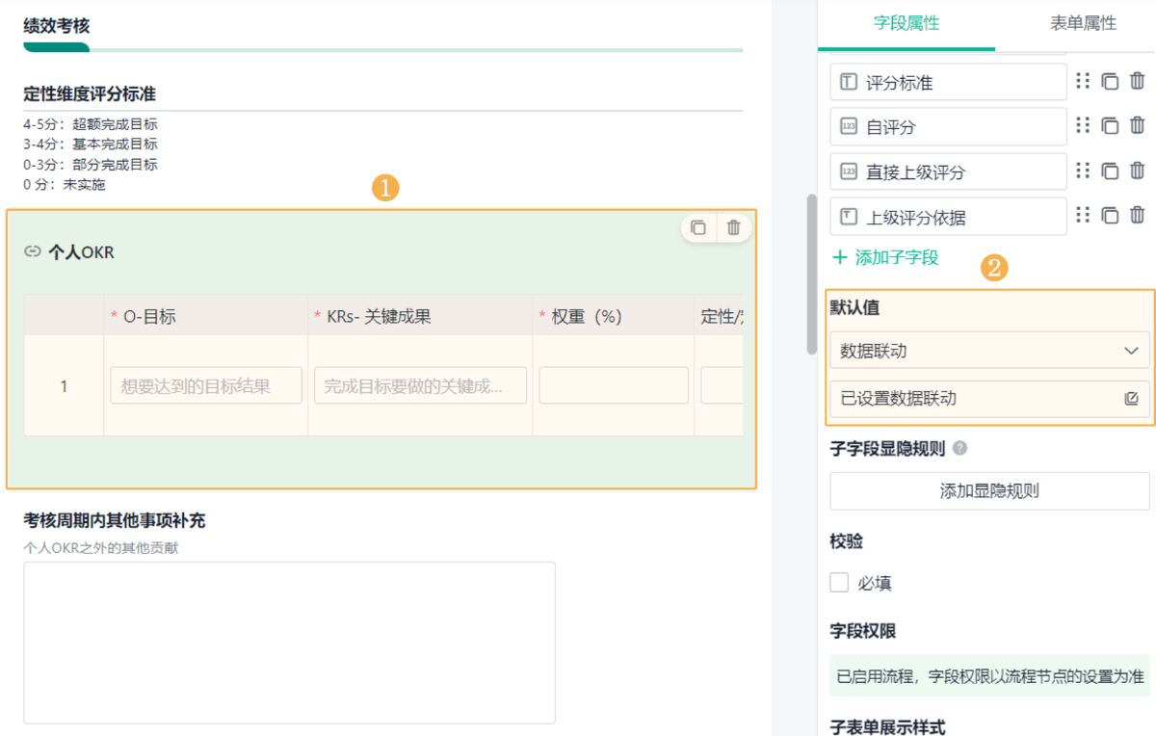This screenshot has height=736, width=1156.
Task: Duplicate the 自评分 subfield
Action: click(1110, 126)
